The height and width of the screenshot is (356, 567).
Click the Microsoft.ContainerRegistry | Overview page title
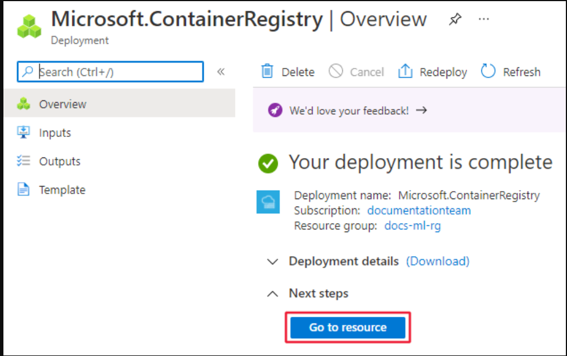pos(239,19)
